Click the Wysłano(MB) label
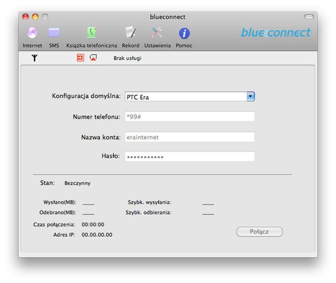The height and width of the screenshot is (283, 336). click(x=59, y=203)
